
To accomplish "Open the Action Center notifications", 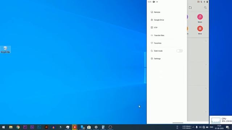I will (228, 127).
